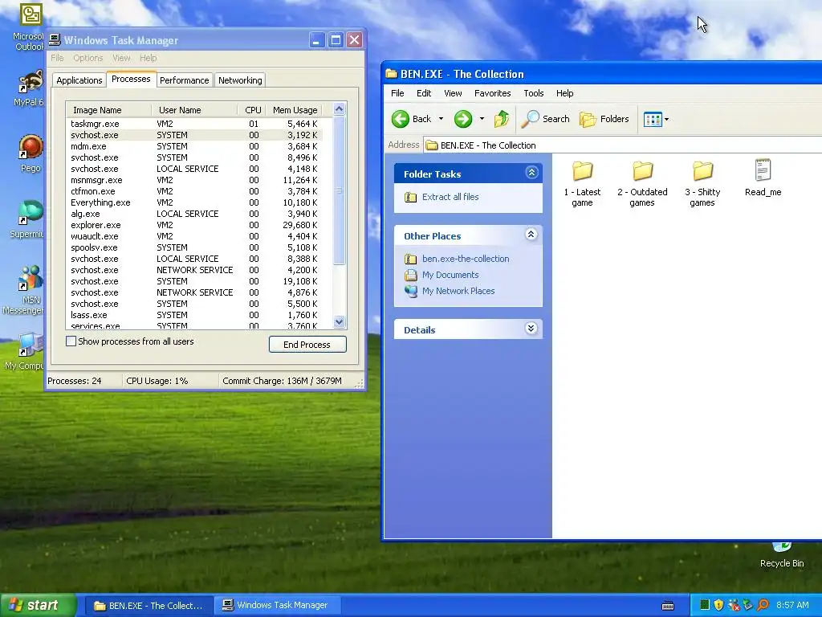Click the 8:57 AM system clock
The image size is (822, 617).
tap(792, 605)
